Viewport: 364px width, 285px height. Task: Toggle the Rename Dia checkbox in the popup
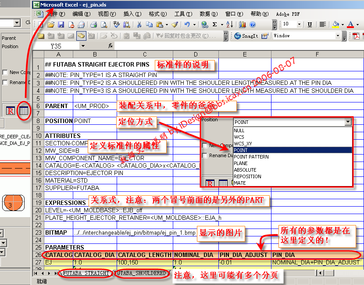click(204, 155)
